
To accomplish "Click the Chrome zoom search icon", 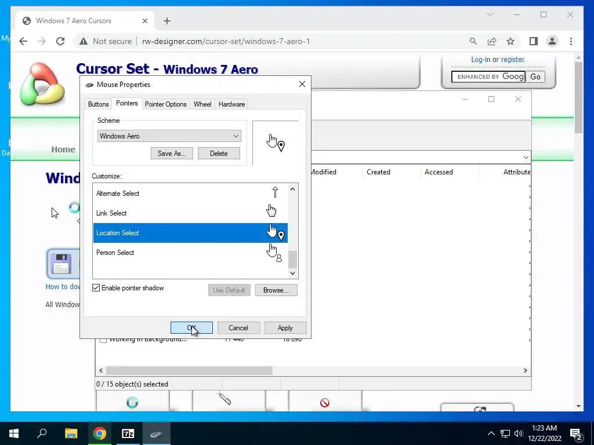I will (x=473, y=41).
